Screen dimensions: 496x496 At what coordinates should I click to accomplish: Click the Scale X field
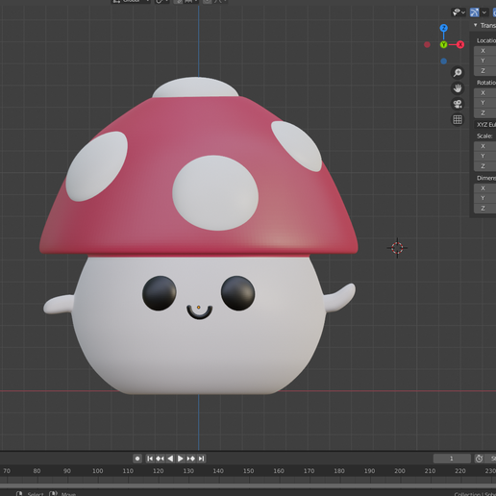tap(484, 146)
